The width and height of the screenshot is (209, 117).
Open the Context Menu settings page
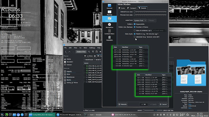(109, 32)
